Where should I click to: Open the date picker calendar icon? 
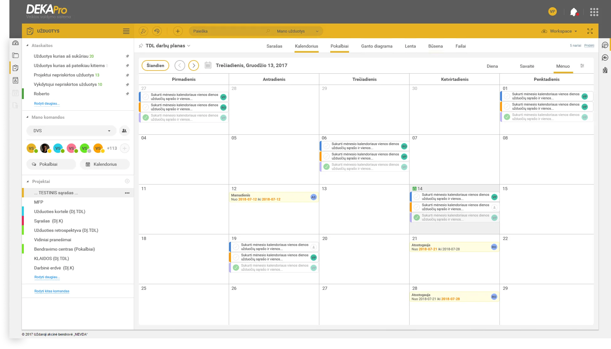tap(208, 65)
